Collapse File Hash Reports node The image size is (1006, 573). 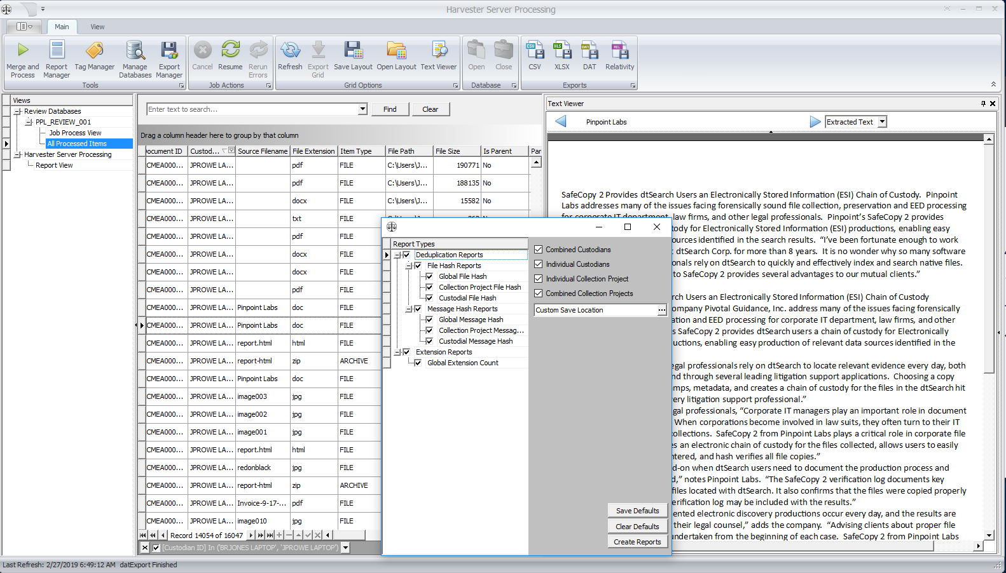pos(409,266)
